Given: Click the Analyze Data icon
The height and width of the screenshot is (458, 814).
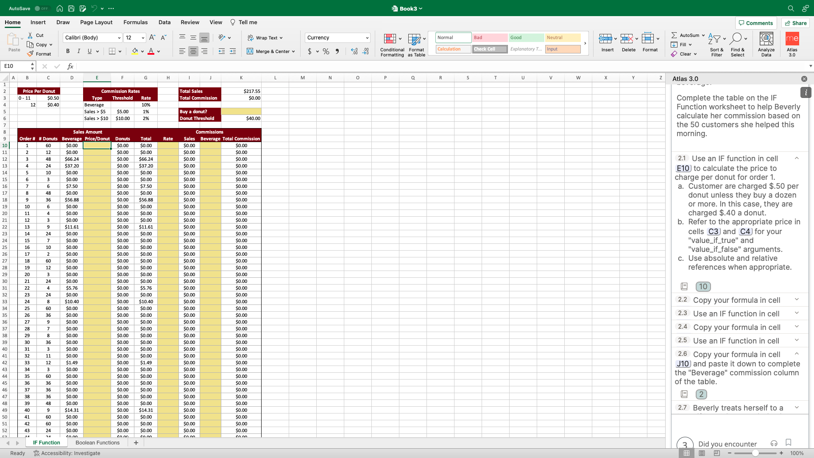Looking at the screenshot, I should coord(766,45).
